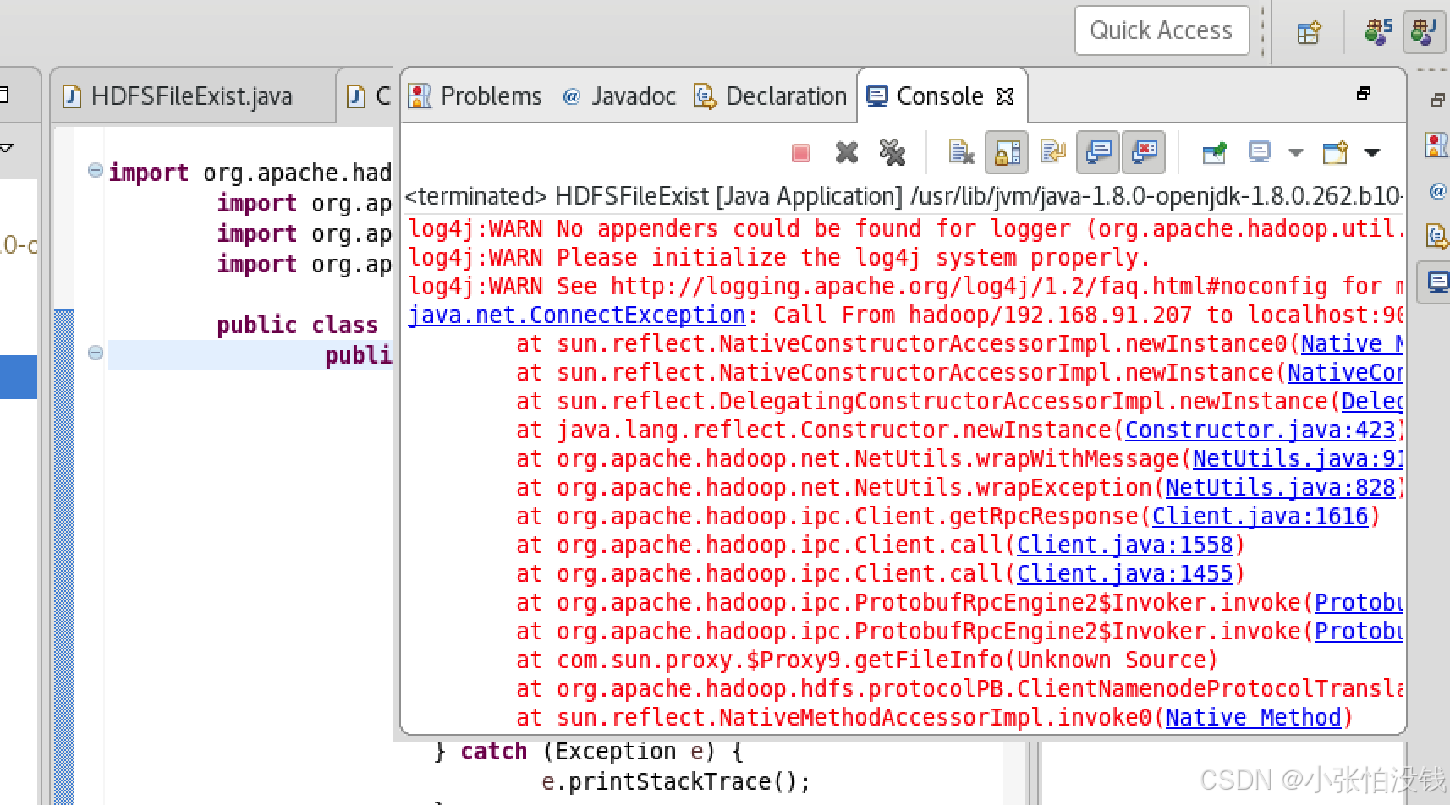Click inside the Quick Access search field
This screenshot has width=1450, height=805.
[1161, 30]
